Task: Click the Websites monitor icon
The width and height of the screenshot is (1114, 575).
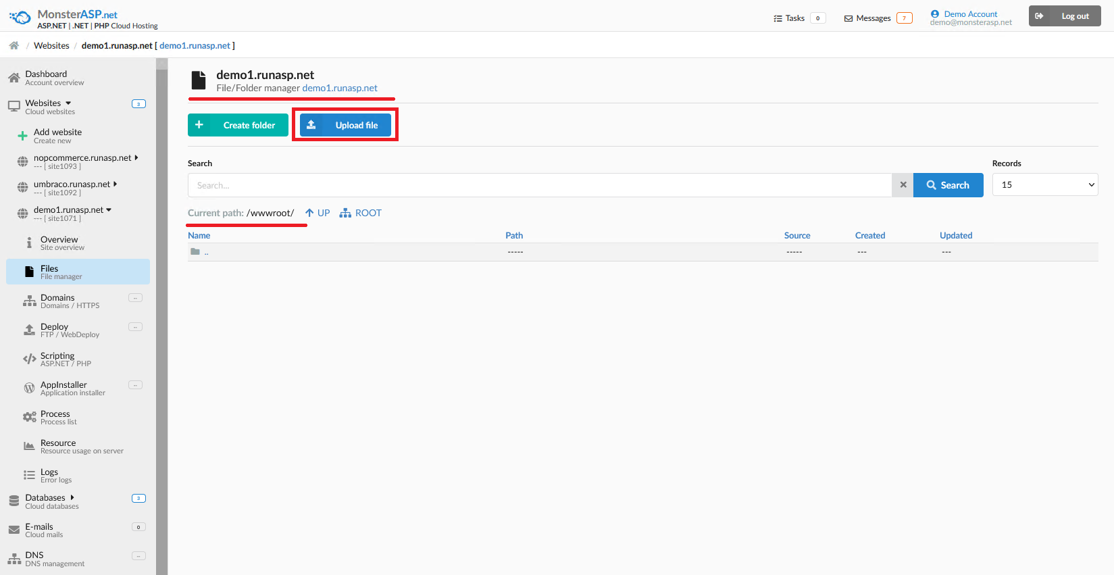Action: tap(14, 107)
